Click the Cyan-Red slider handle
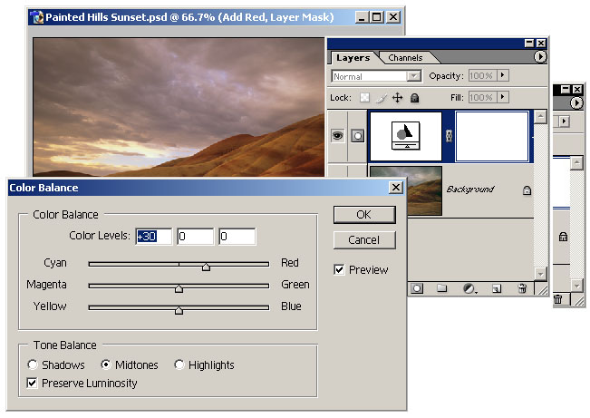590x418 pixels. pyautogui.click(x=206, y=267)
